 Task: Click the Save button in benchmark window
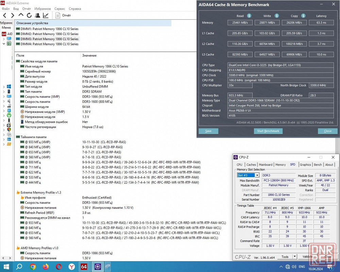[x=208, y=131]
